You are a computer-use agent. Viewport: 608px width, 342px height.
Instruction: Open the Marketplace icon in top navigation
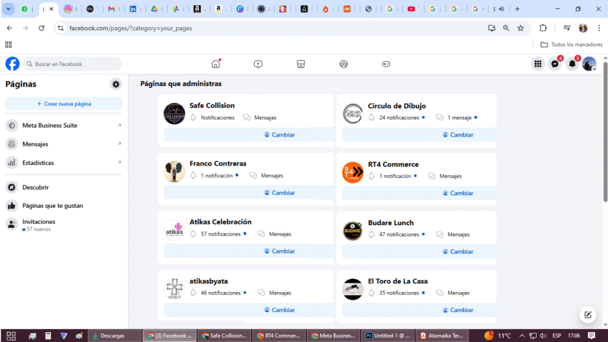point(301,64)
